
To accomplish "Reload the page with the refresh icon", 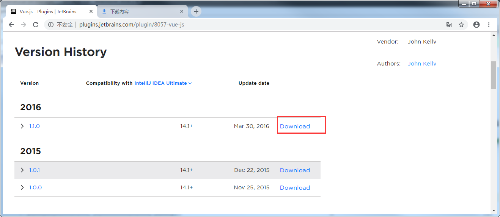I will pyautogui.click(x=36, y=25).
